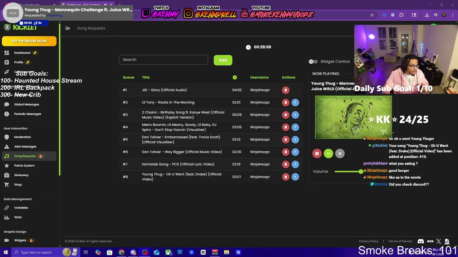This screenshot has width=458, height=257.
Task: Delete the Metro Boomin Don't Stop Dancin request
Action: [286, 127]
